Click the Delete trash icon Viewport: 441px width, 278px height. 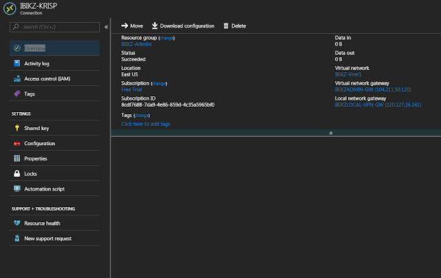(x=226, y=26)
